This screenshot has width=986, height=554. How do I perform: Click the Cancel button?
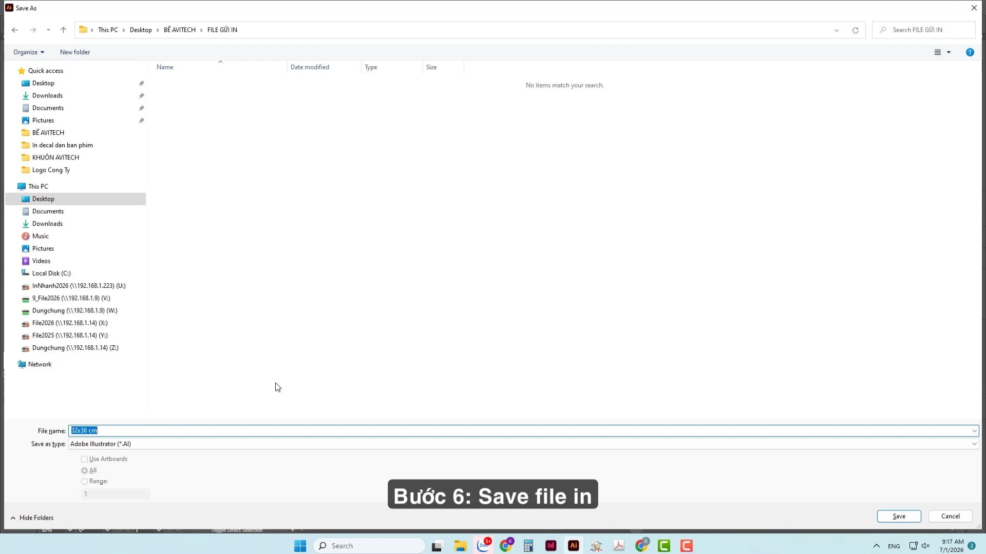(950, 516)
